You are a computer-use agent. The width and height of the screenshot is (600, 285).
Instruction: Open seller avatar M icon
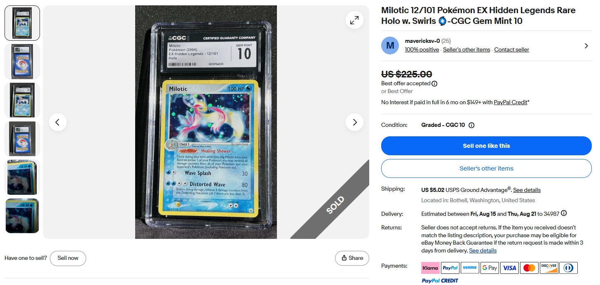click(390, 45)
